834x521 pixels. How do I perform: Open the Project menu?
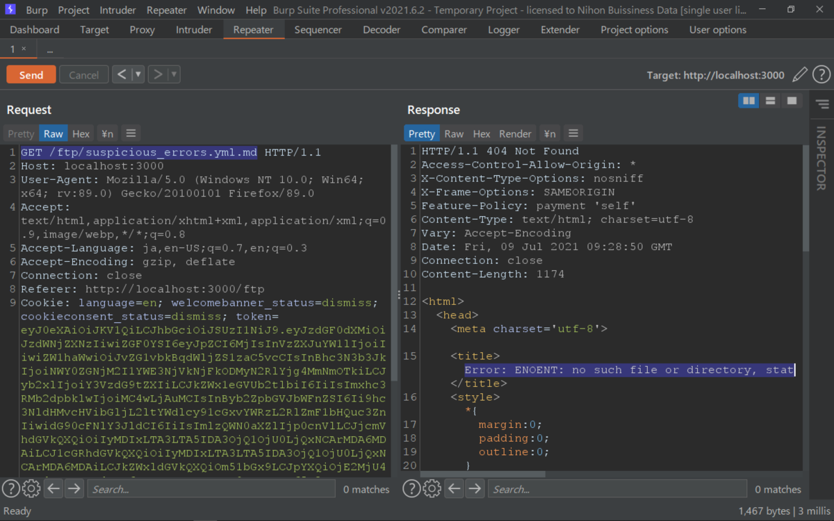coord(74,10)
